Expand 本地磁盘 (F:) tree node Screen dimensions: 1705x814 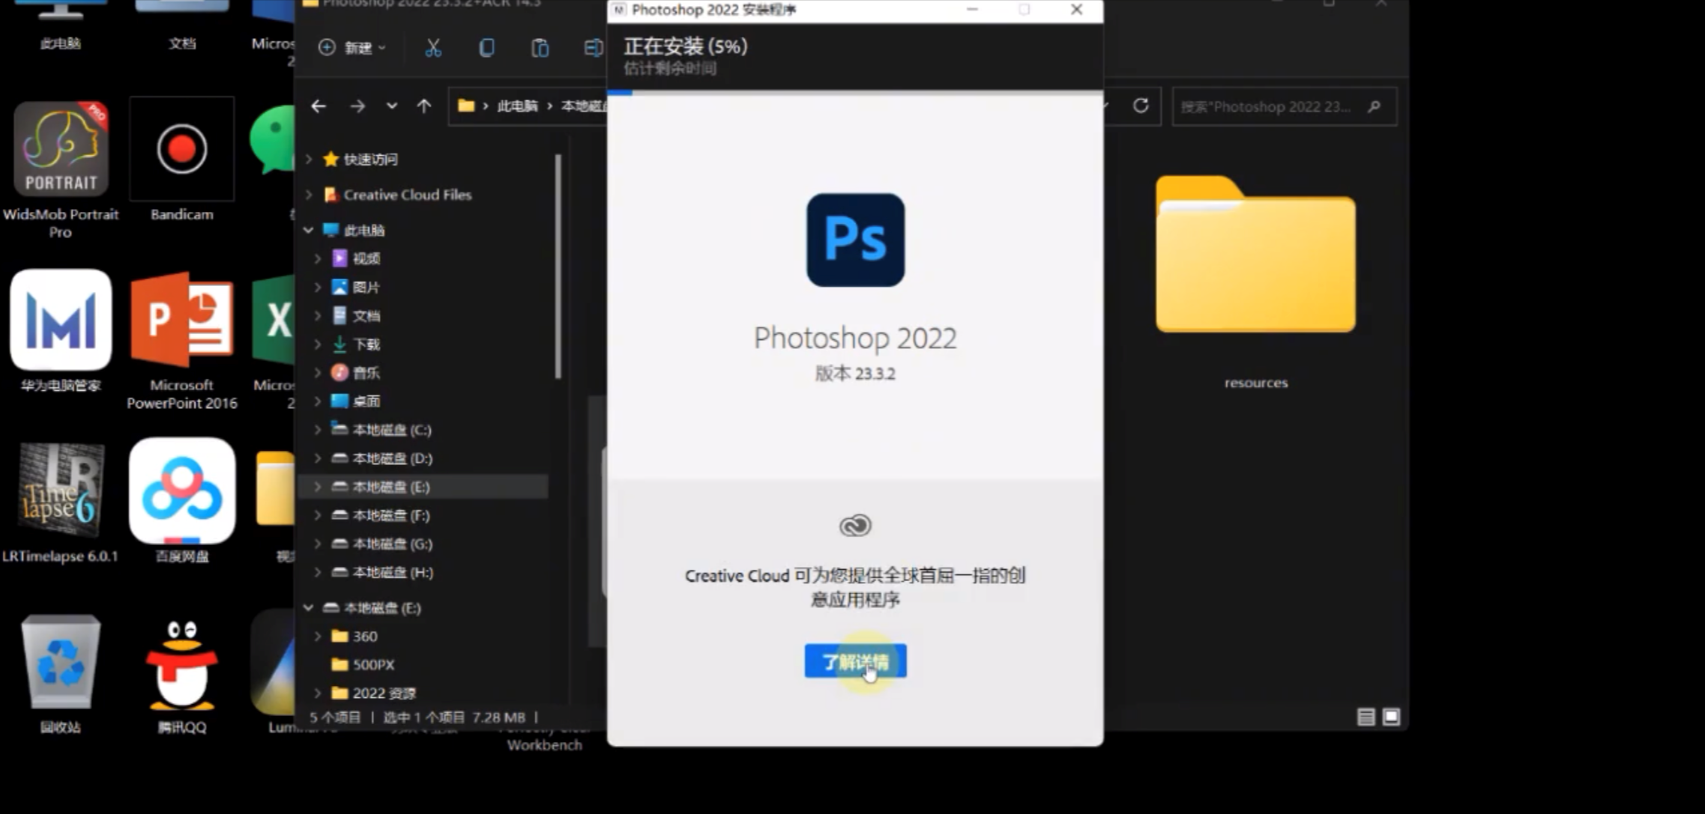click(318, 515)
